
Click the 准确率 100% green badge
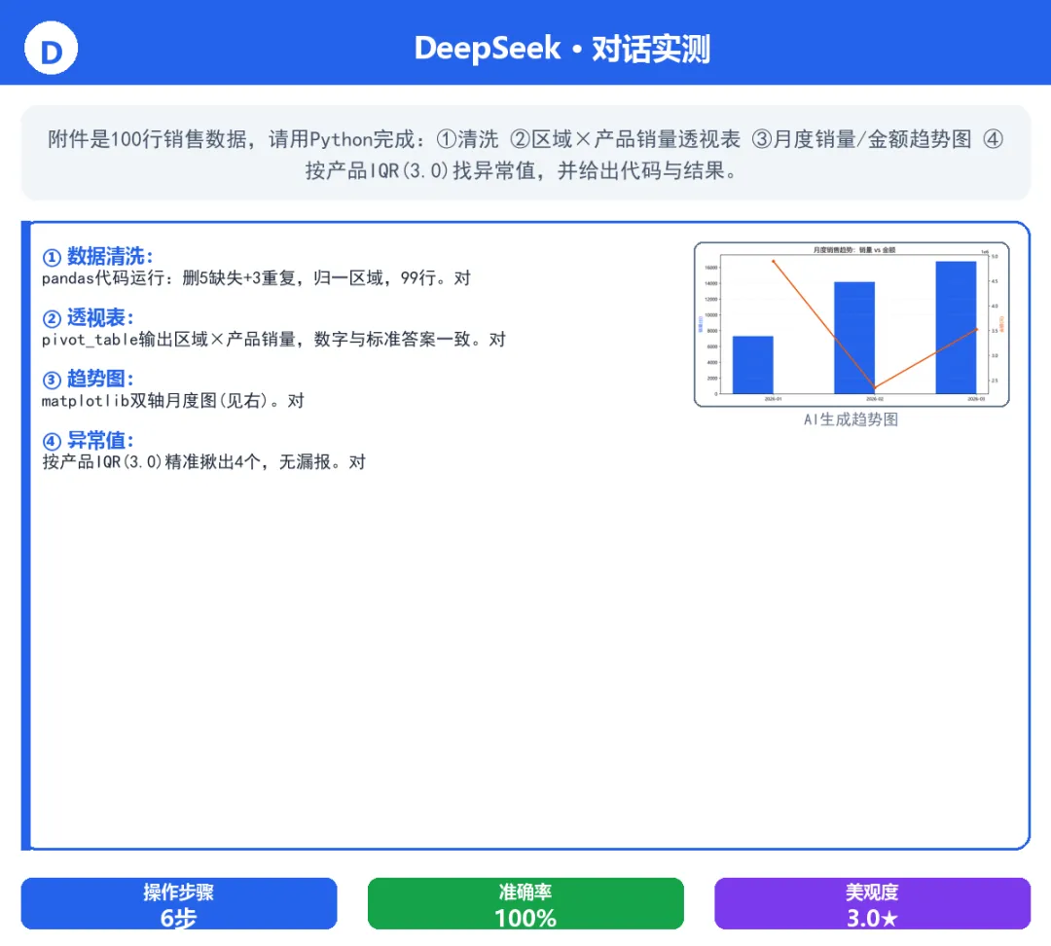point(525,904)
